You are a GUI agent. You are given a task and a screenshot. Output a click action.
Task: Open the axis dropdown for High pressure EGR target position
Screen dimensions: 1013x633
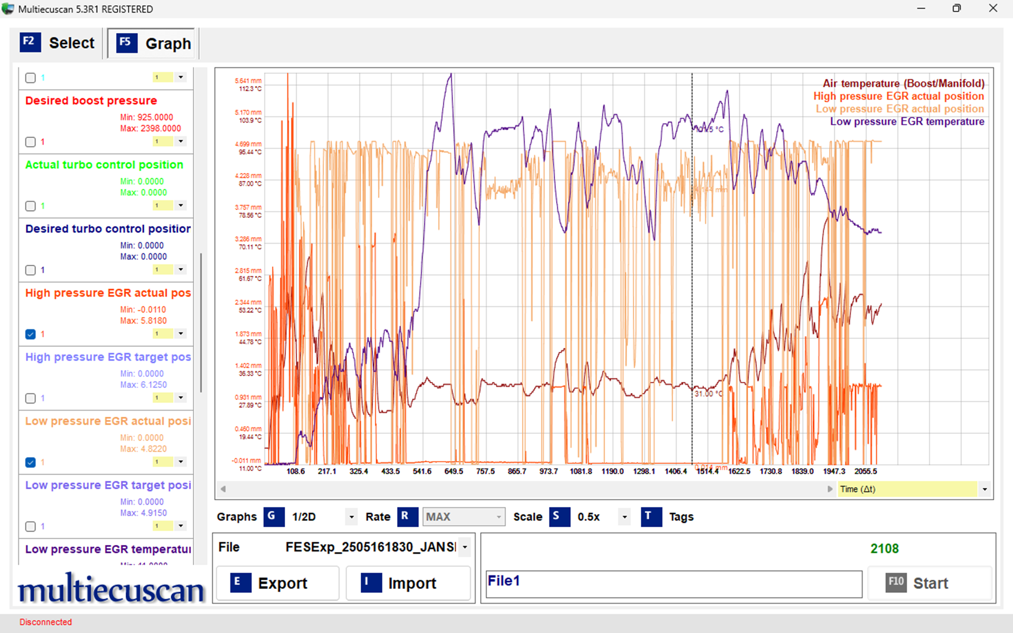181,398
